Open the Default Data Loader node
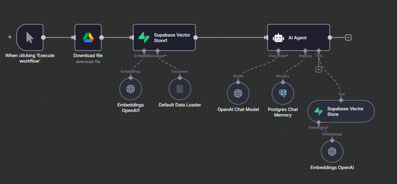397x184 pixels. 180,89
